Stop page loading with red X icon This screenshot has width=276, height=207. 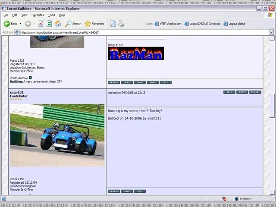click(x=41, y=24)
